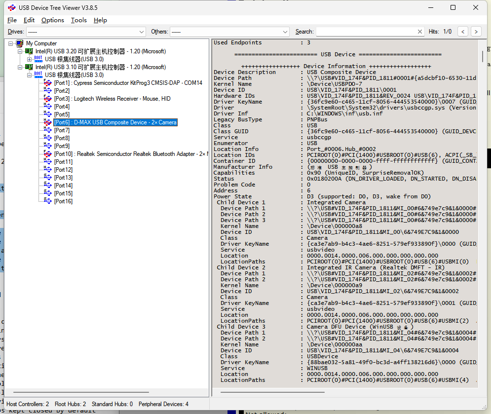Image resolution: width=491 pixels, height=414 pixels.
Task: Click the Intel USB 3.10 host controller icon
Action: coord(29,67)
